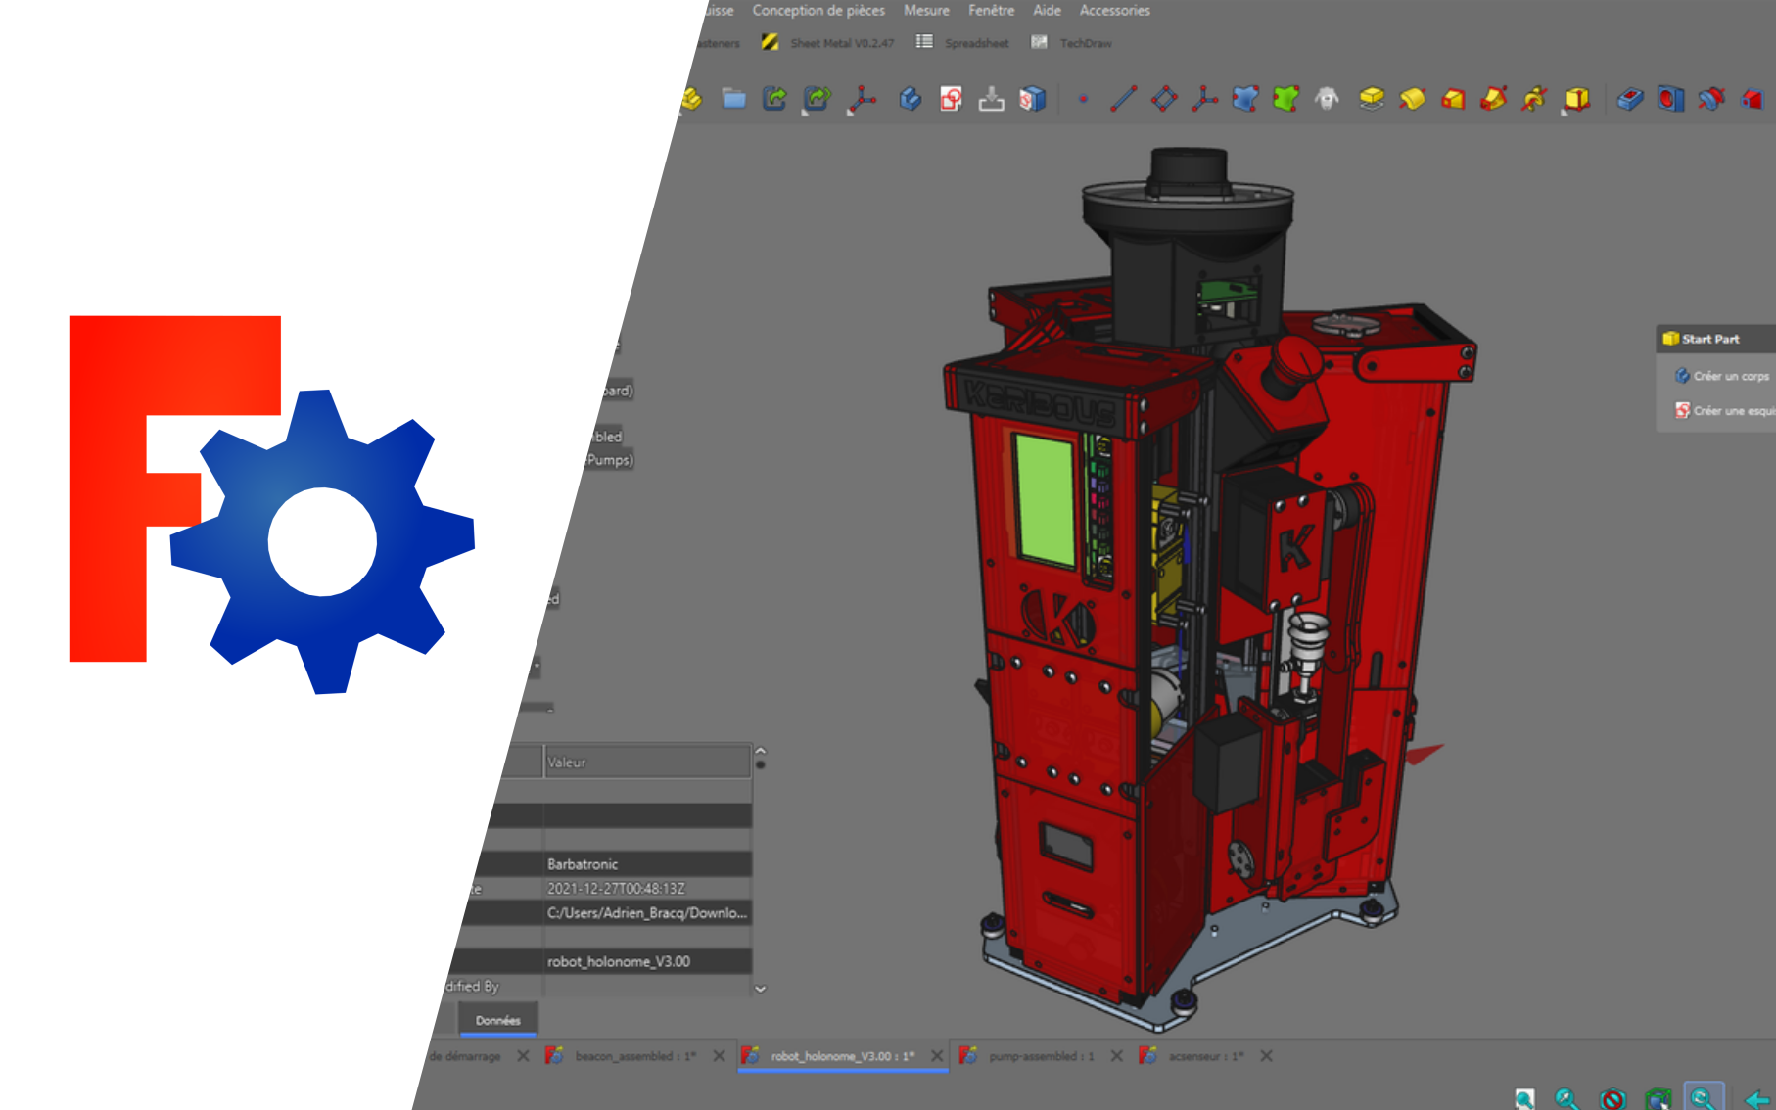Activate the Revolution tool
The width and height of the screenshot is (1776, 1110).
pos(1411,100)
